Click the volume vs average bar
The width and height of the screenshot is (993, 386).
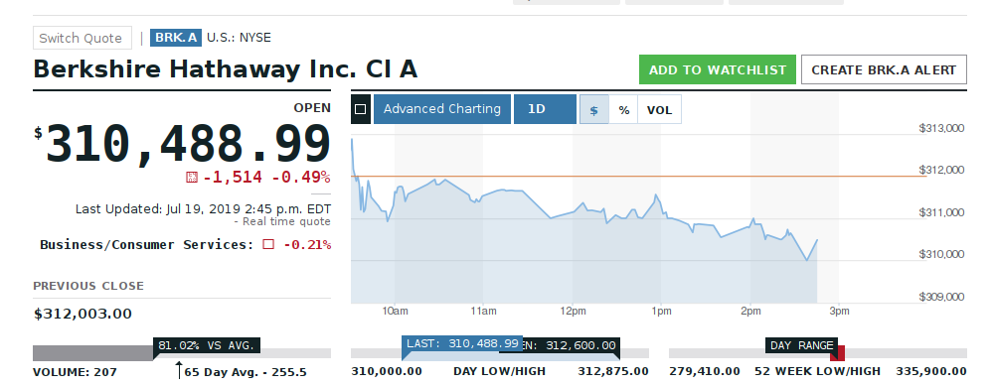[x=182, y=353]
